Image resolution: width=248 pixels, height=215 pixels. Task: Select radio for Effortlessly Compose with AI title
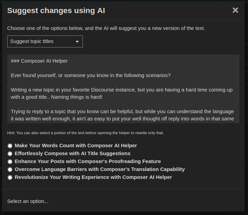coord(10,154)
